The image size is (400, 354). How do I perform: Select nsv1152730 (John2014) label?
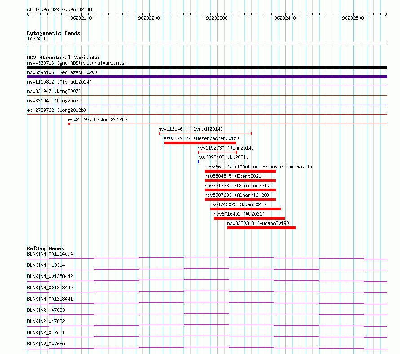(226, 148)
